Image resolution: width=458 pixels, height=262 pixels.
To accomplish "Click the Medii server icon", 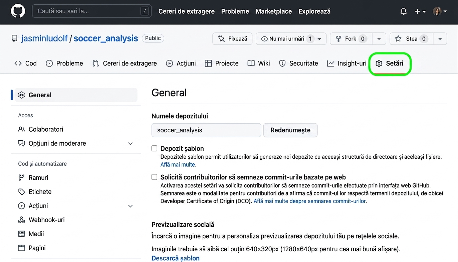I will click(21, 234).
